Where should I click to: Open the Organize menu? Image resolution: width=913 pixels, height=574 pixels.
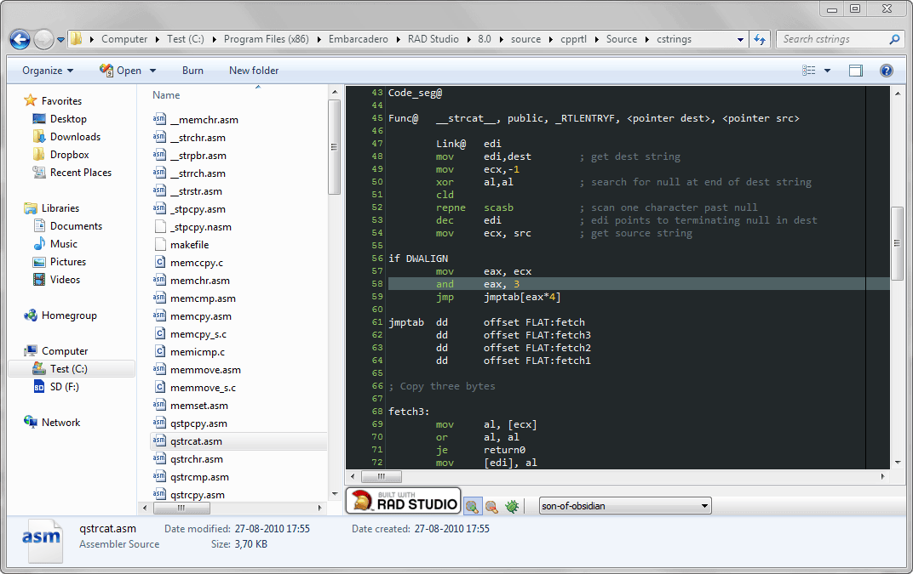48,71
